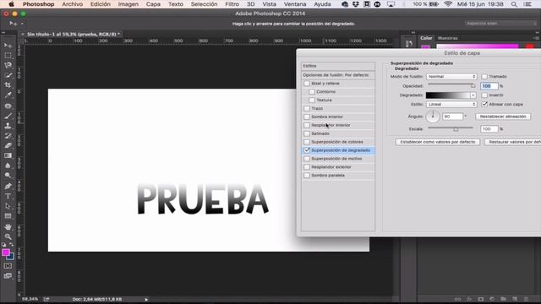This screenshot has height=304, width=541.
Task: Open the Estilo Lineal dropdown
Action: tap(451, 104)
